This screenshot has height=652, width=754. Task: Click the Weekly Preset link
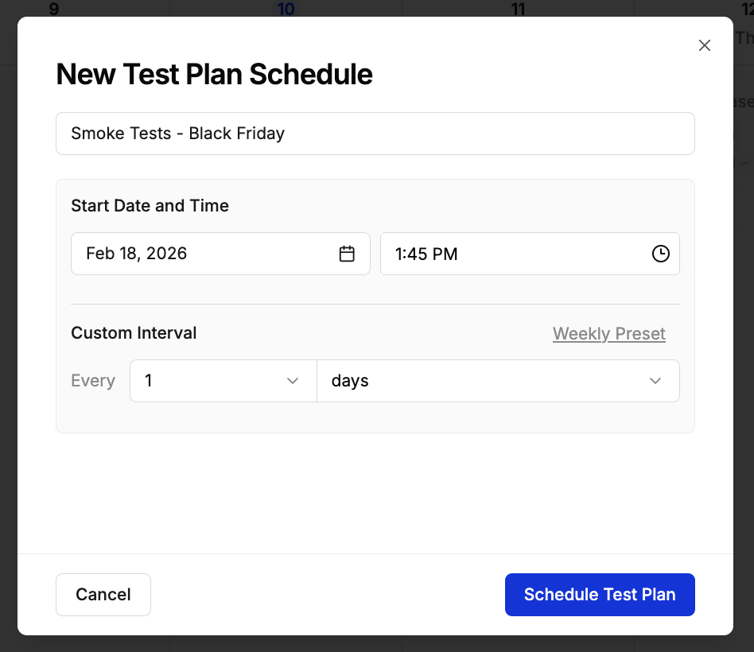click(608, 333)
